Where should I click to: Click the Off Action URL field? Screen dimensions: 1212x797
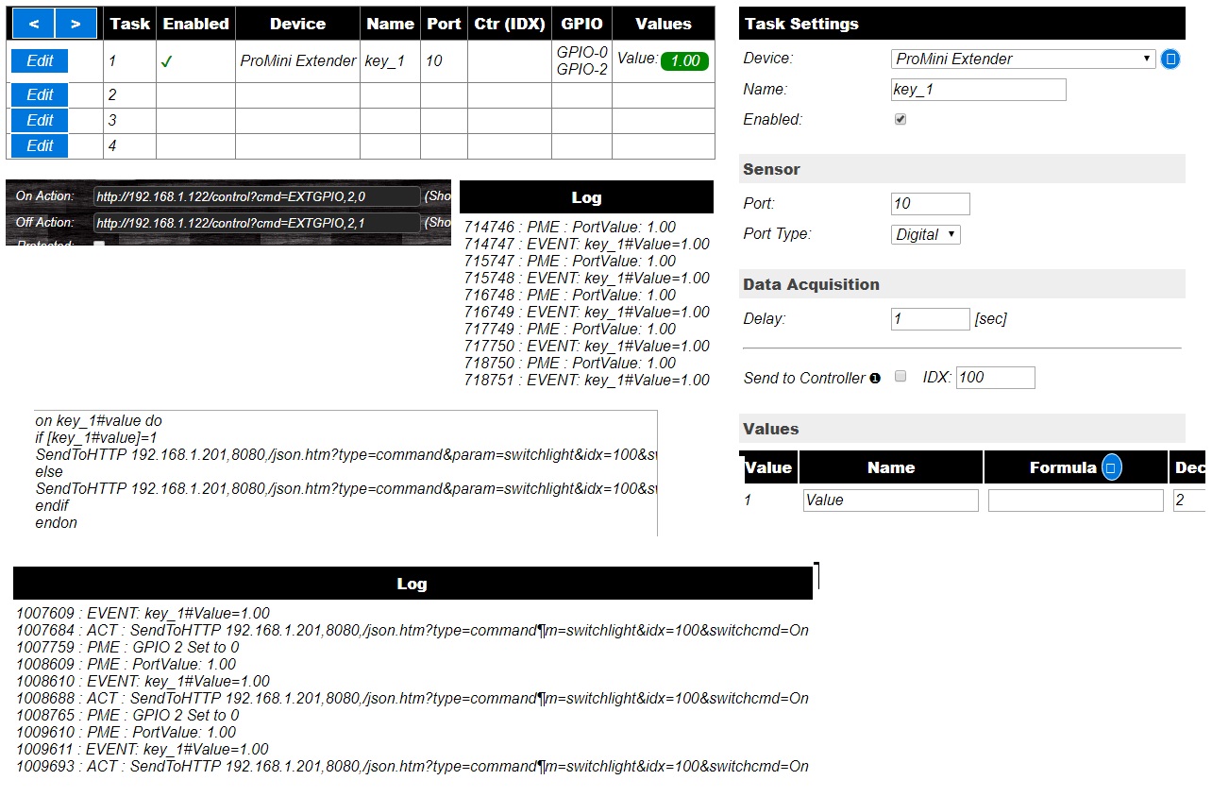[x=257, y=223]
